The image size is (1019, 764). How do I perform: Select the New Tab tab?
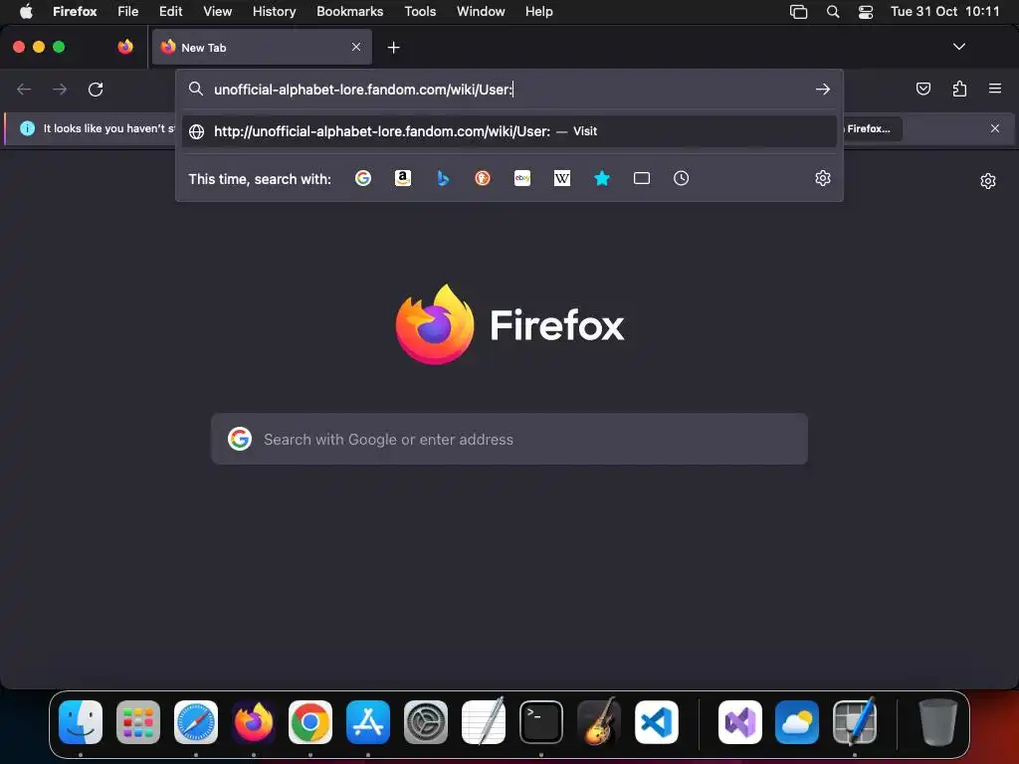click(262, 47)
